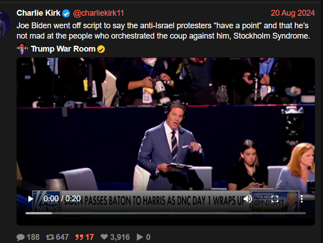This screenshot has width=323, height=243.
Task: Click the tweet text about Joe Biden
Action: 163,30
